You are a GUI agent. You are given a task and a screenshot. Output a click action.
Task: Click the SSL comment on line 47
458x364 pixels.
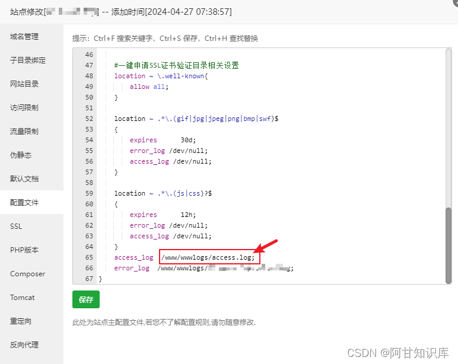tap(176, 65)
